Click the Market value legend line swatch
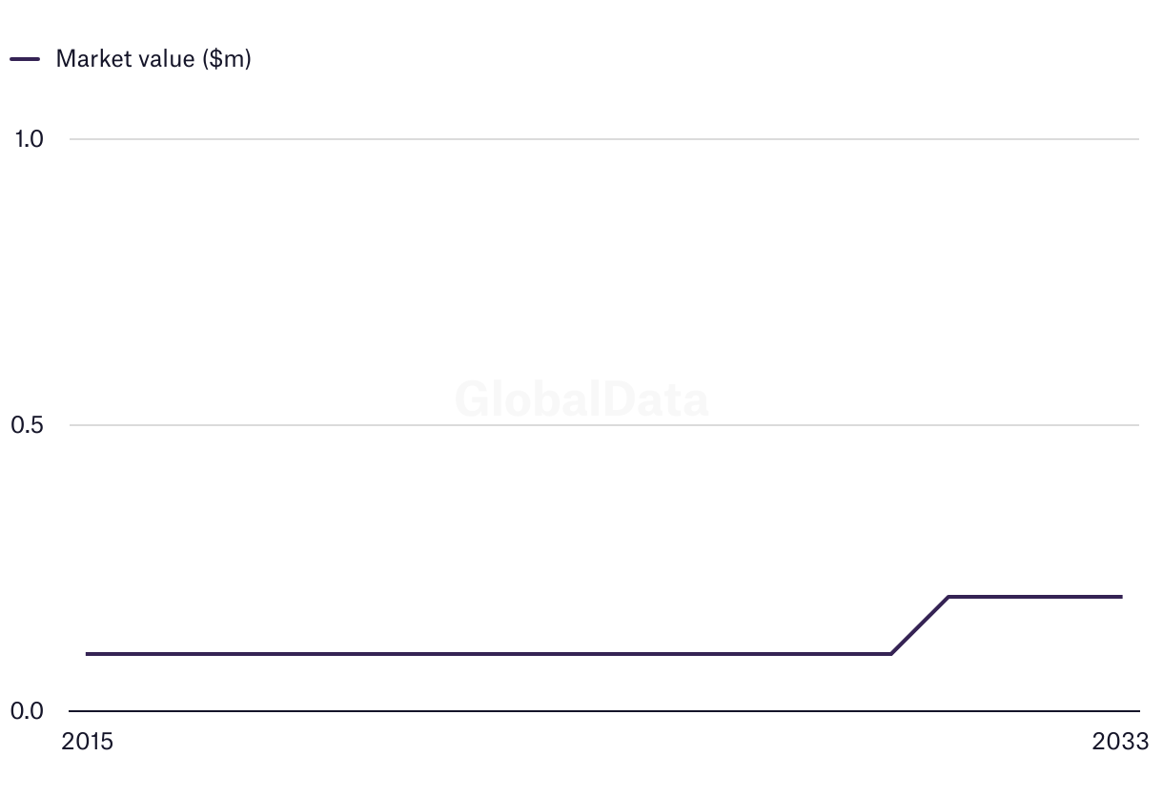1163x797 pixels. tap(25, 59)
